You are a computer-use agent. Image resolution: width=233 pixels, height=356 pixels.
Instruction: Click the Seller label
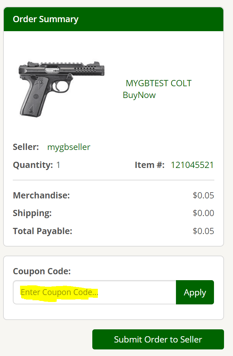(26, 147)
